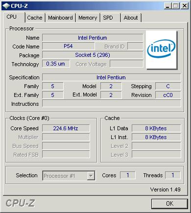Click the empty Level 2 cache field
The image size is (191, 213).
[x=156, y=146]
